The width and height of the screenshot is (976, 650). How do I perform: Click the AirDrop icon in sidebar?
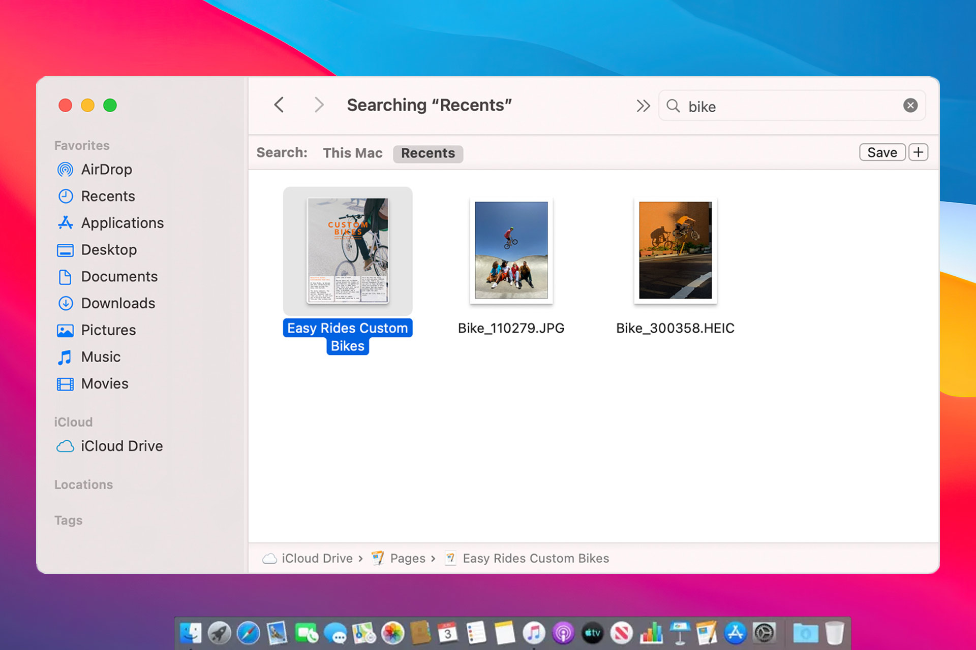click(66, 169)
